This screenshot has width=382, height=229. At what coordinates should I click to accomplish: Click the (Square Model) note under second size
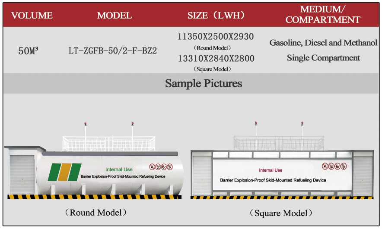pyautogui.click(x=212, y=69)
